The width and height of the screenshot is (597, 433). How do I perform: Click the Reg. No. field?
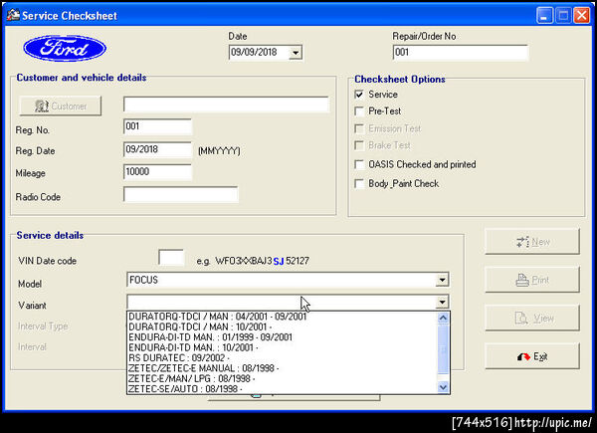[157, 126]
